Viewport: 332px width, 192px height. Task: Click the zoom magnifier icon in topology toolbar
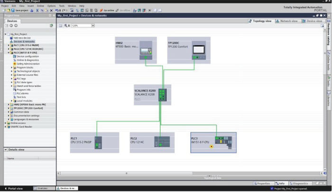point(66,26)
